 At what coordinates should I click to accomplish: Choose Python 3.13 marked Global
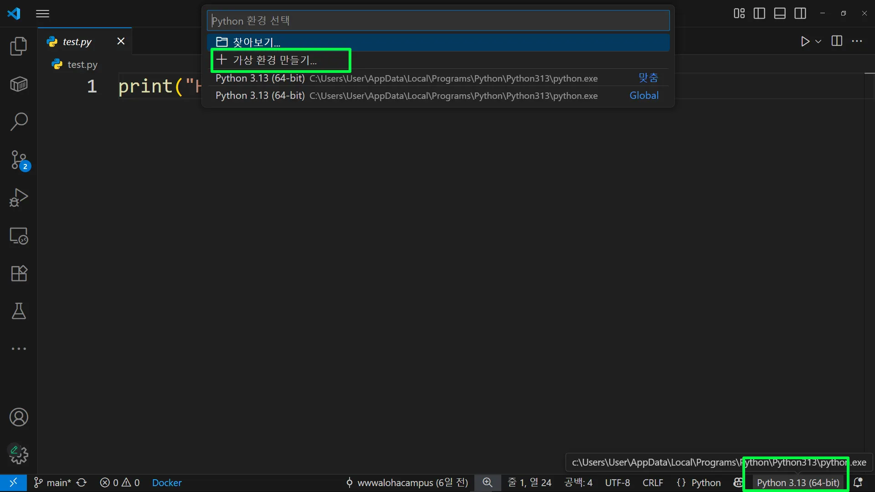406,96
